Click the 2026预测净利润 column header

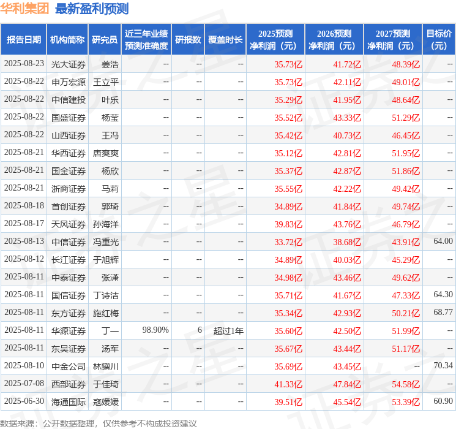(334, 40)
